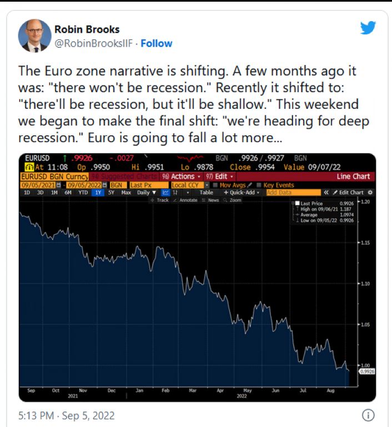Click the Twitter bird logo

[x=368, y=28]
